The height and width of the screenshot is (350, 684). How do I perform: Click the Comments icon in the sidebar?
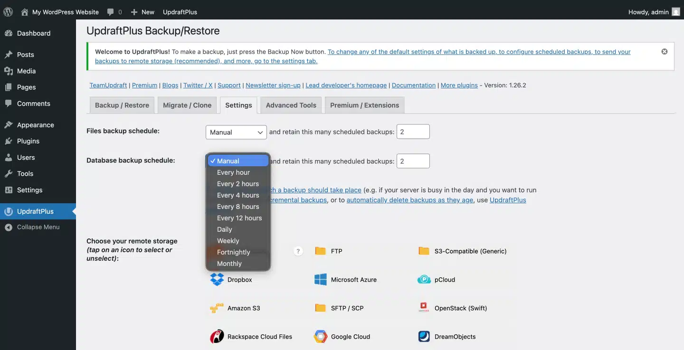tap(9, 104)
